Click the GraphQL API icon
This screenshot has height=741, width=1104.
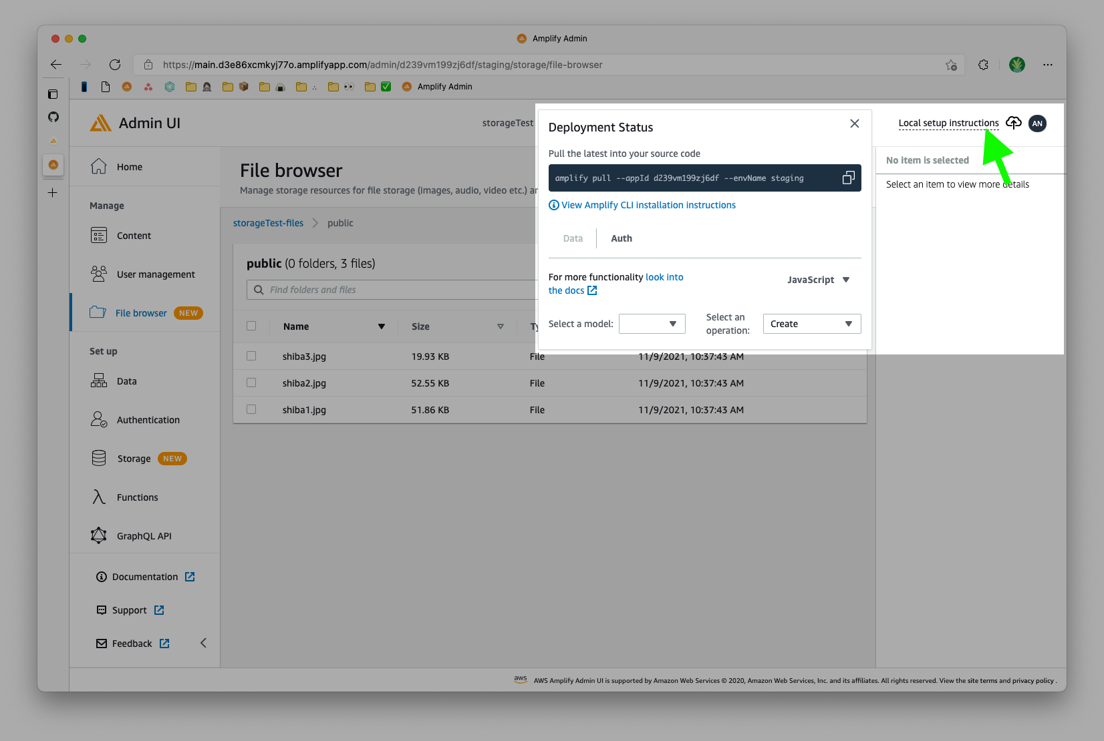click(x=99, y=535)
